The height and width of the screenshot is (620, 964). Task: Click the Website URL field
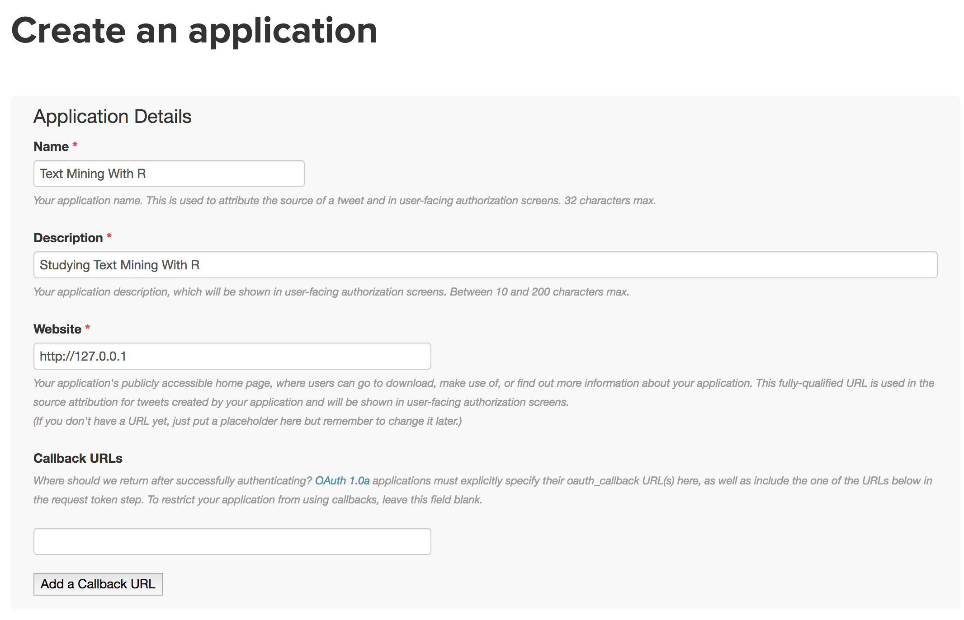click(232, 356)
